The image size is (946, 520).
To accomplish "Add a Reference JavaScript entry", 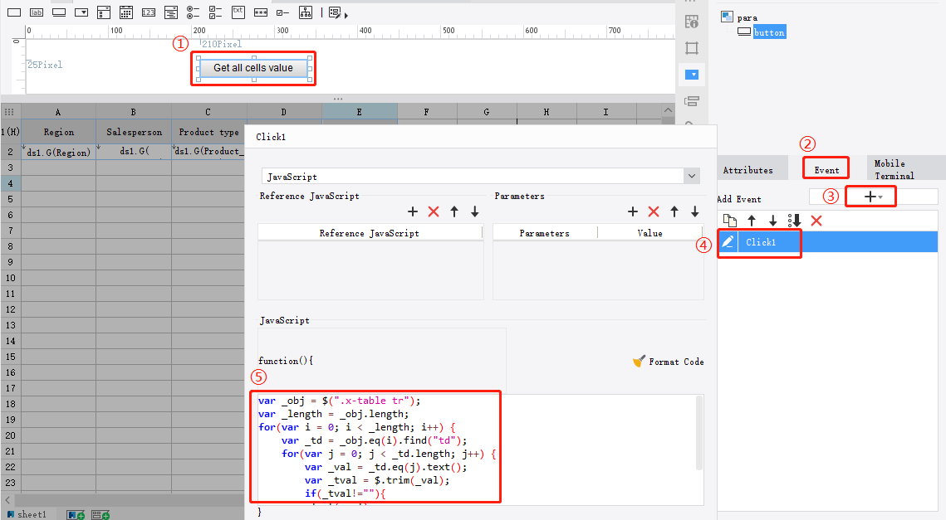I will tap(413, 211).
